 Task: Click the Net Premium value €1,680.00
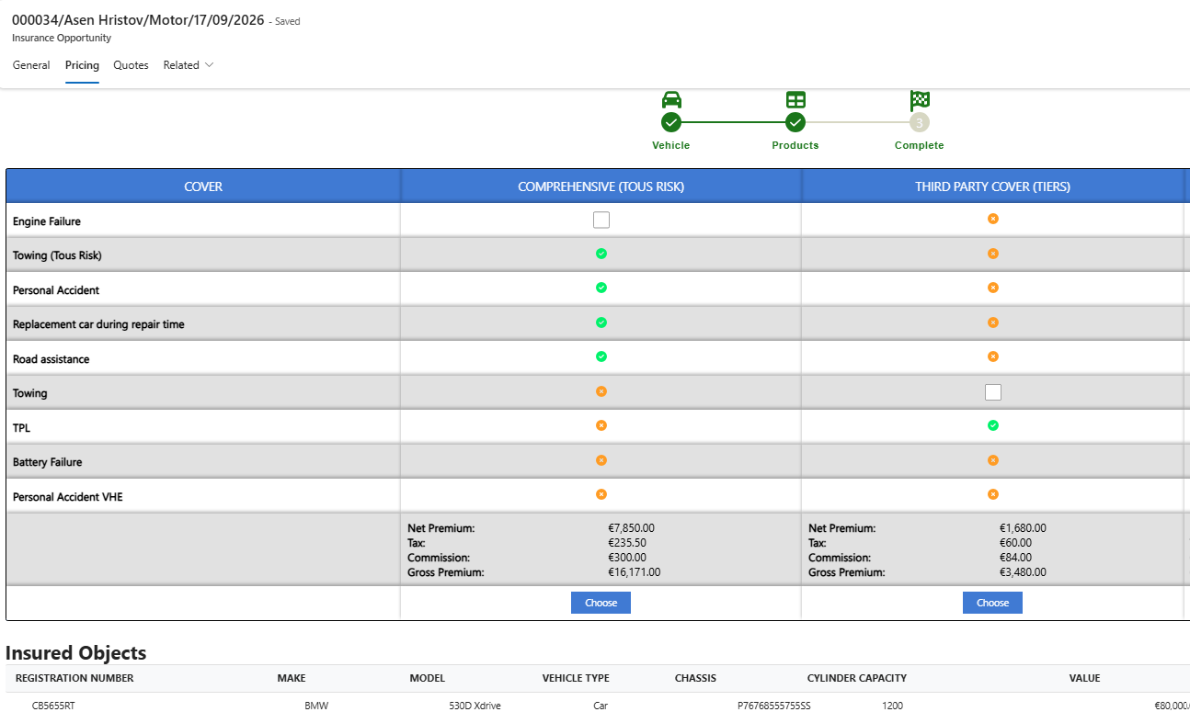pos(1023,528)
